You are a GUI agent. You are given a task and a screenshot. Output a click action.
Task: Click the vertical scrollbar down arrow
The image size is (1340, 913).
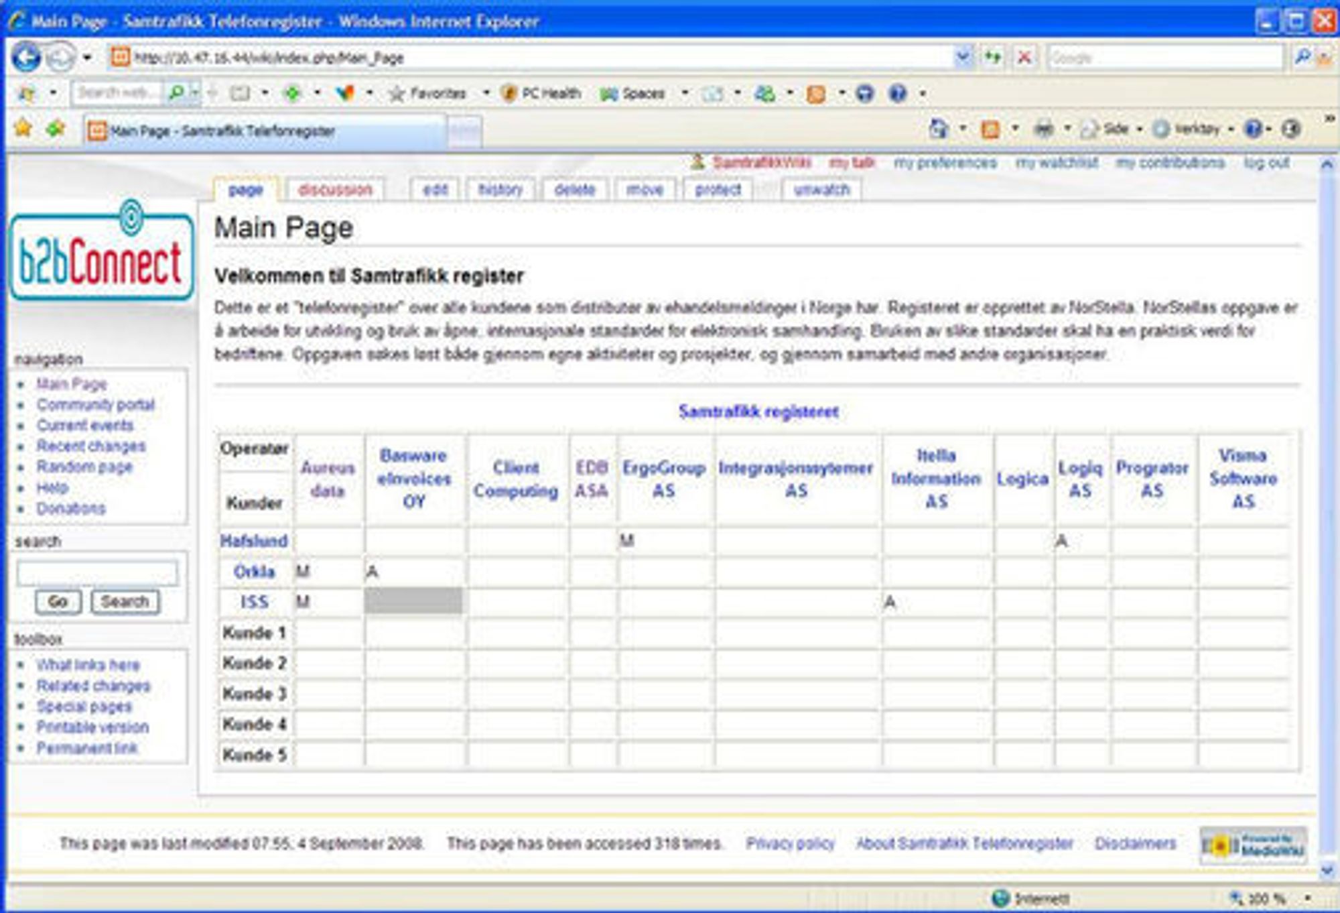pyautogui.click(x=1326, y=871)
